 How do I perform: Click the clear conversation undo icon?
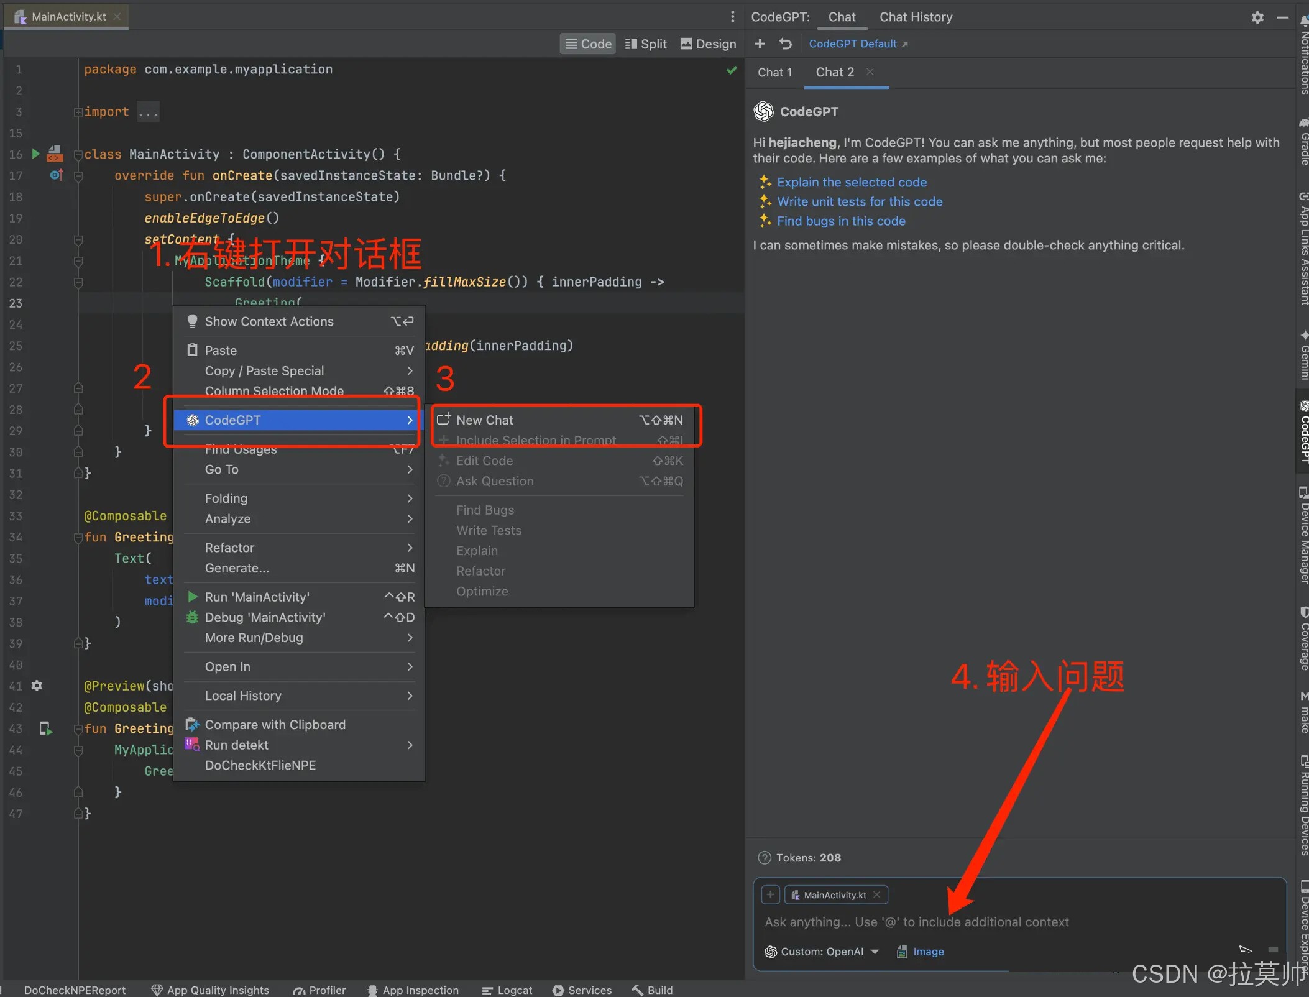point(785,44)
